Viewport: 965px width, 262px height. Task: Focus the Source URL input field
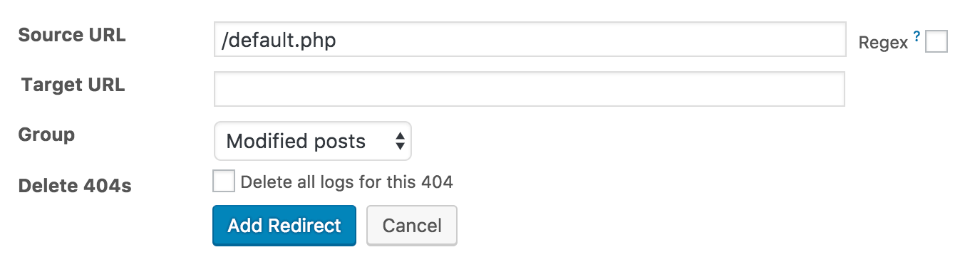[x=530, y=40]
